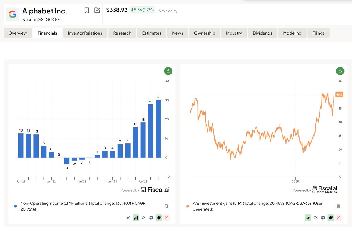Click the 15 min delay notice
Viewport: 352px width, 227px height.
click(x=167, y=11)
